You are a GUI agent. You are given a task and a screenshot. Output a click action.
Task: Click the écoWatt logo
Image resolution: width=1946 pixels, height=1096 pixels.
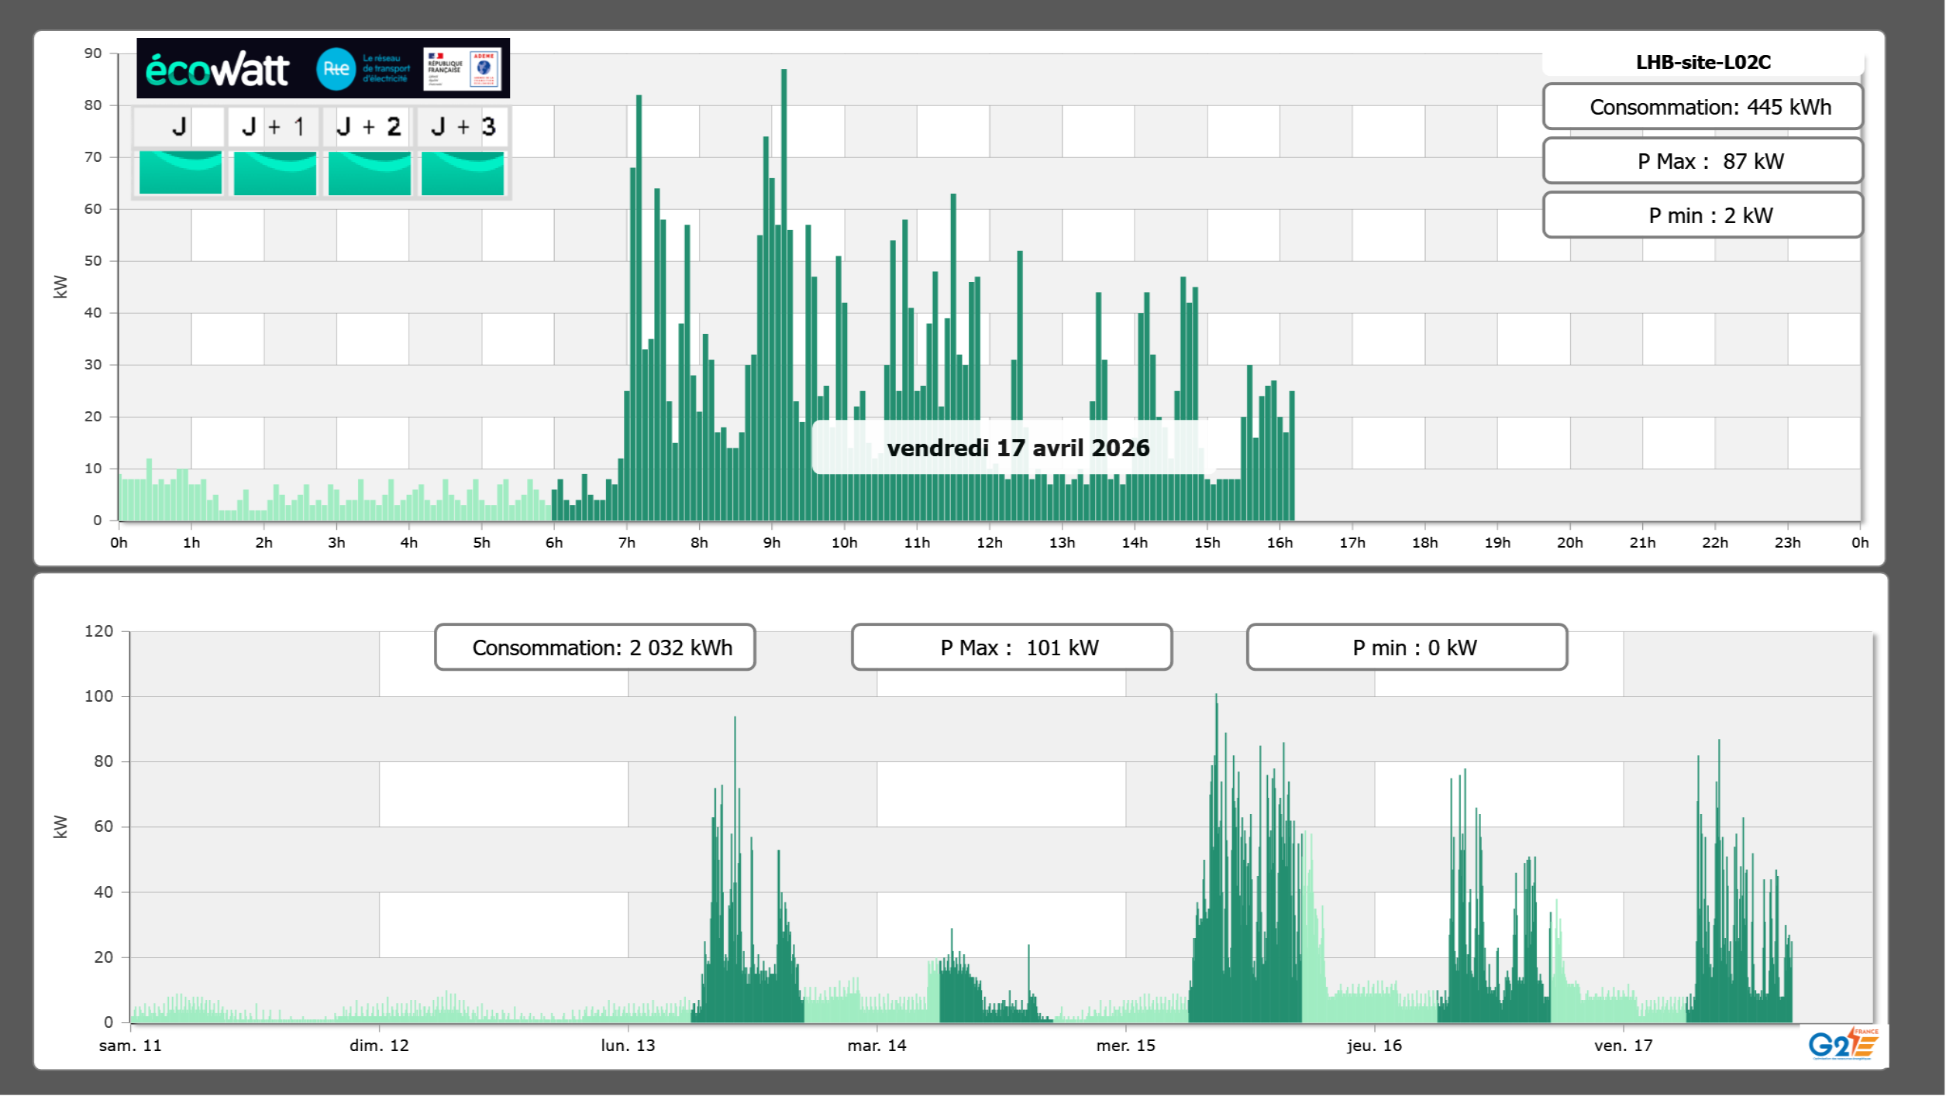[217, 70]
